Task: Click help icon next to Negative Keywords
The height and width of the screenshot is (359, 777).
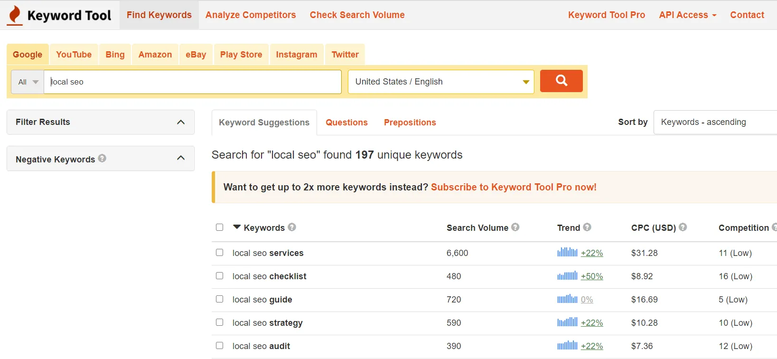Action: tap(102, 159)
